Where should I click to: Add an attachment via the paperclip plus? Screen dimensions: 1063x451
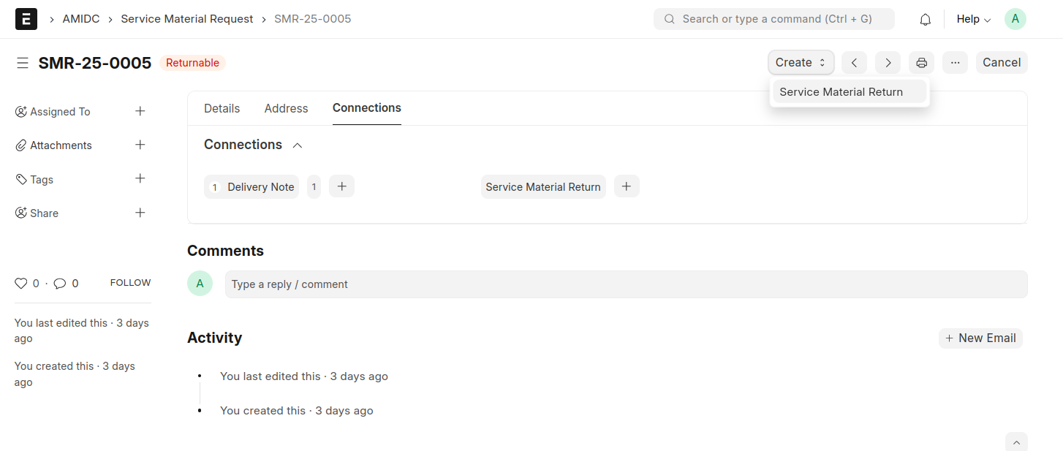pos(140,145)
